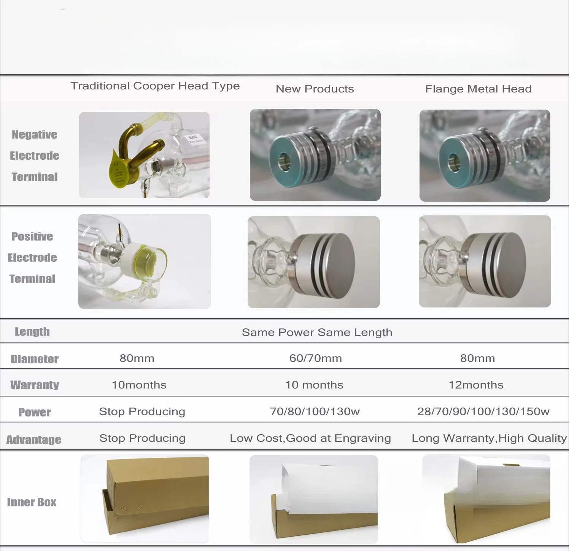569x551 pixels.
Task: Select the 80mm diameter under Traditional Cooper Head
Action: (x=137, y=358)
